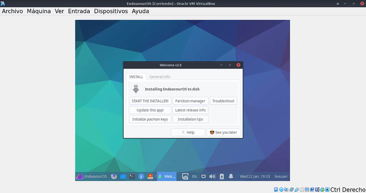This screenshot has width=366, height=193.
Task: Click the VirtualBox processor status indicator
Action: 317,189
